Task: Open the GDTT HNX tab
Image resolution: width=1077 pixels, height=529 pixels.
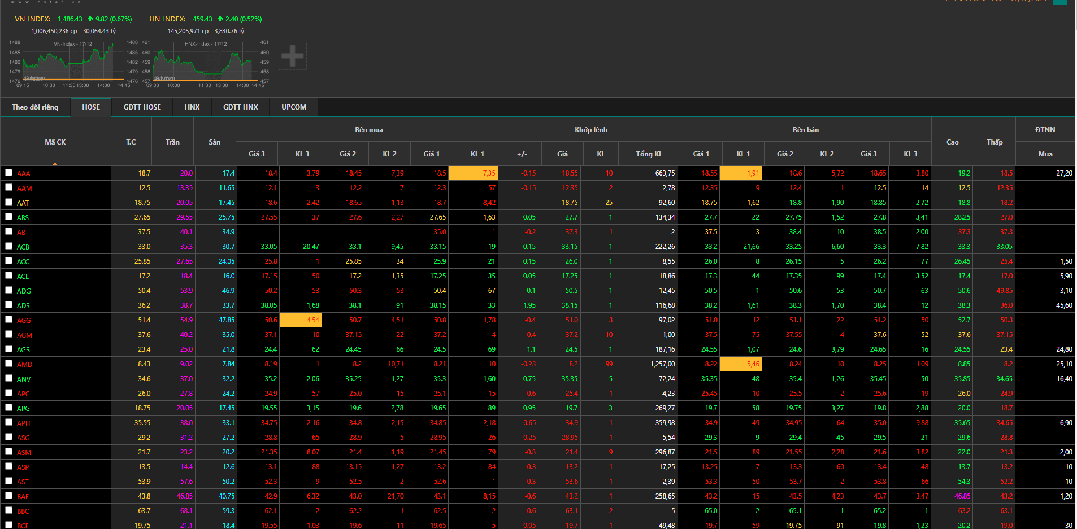Action: [241, 107]
